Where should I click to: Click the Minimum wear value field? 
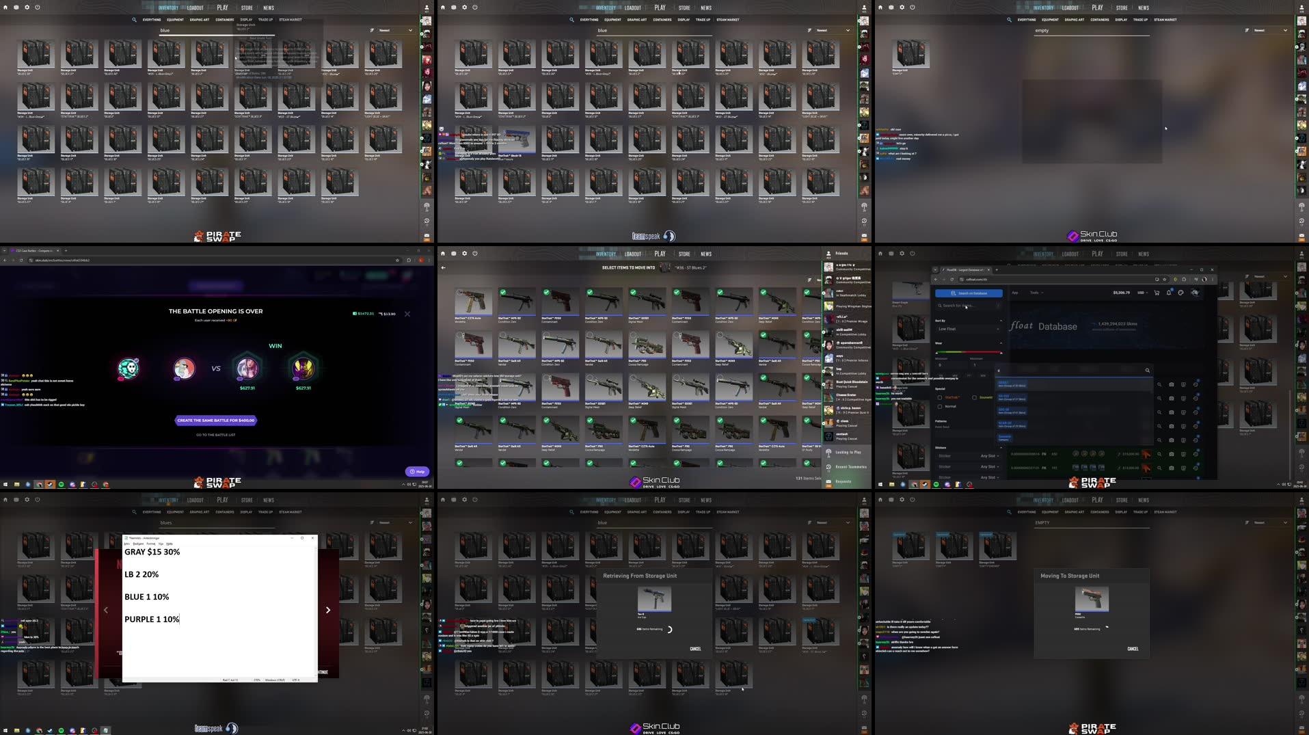951,364
